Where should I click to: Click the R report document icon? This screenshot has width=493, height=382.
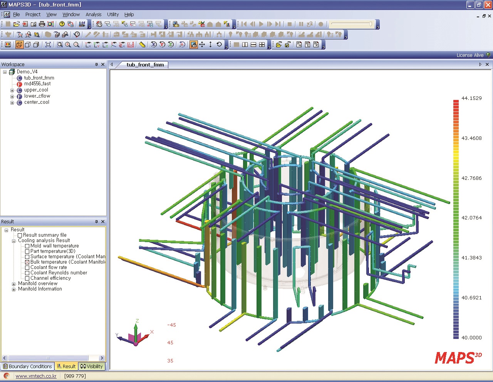tap(316, 45)
